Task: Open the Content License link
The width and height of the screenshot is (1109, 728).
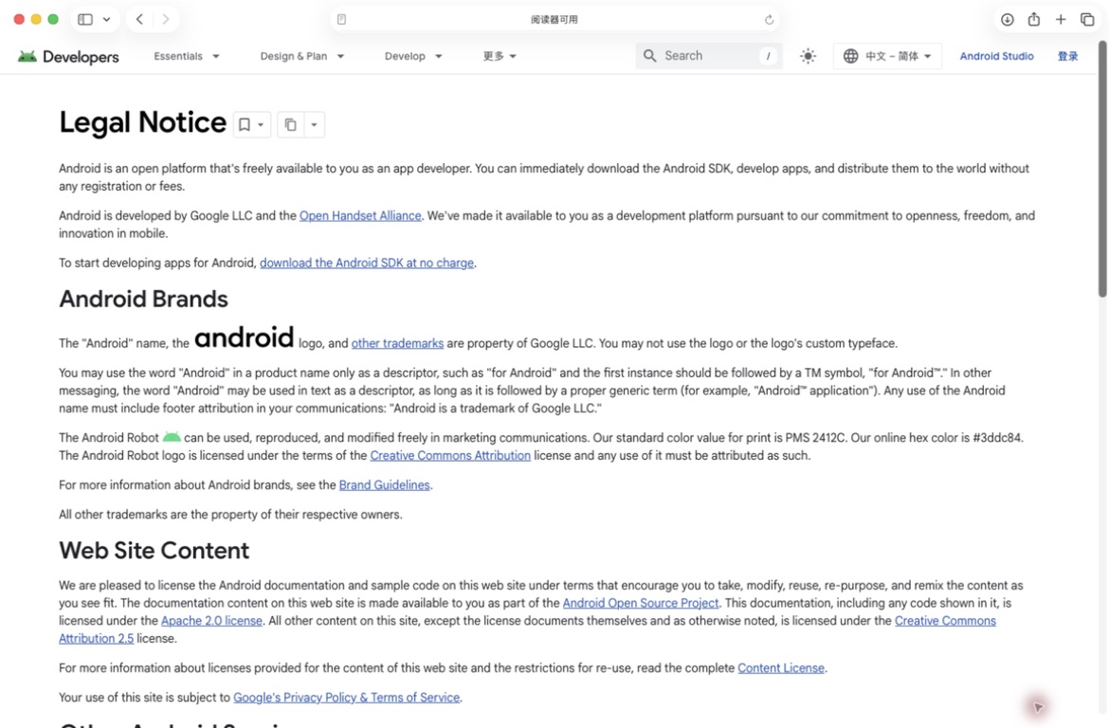Action: [781, 668]
